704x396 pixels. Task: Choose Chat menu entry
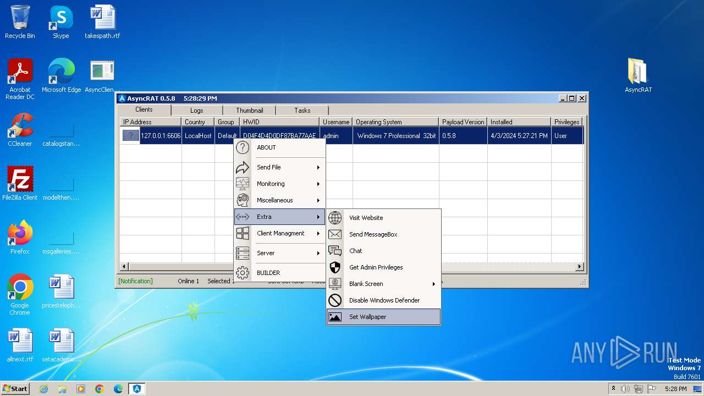tap(384, 251)
